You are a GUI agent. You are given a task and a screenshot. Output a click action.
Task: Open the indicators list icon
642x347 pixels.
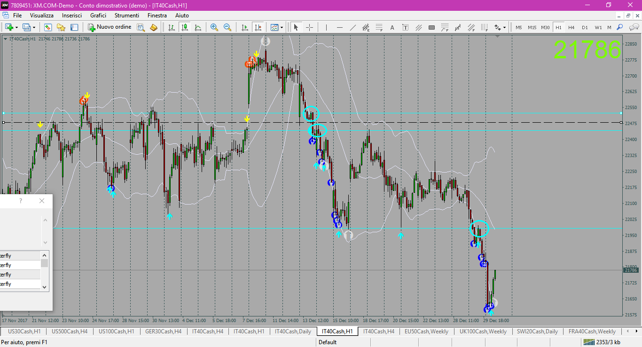(274, 27)
